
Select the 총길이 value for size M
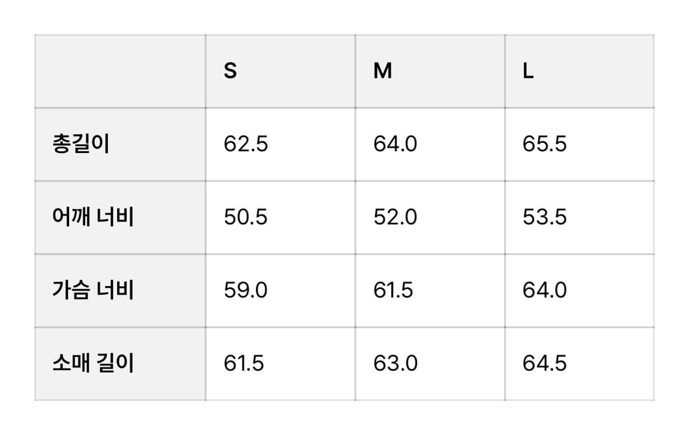click(x=395, y=145)
